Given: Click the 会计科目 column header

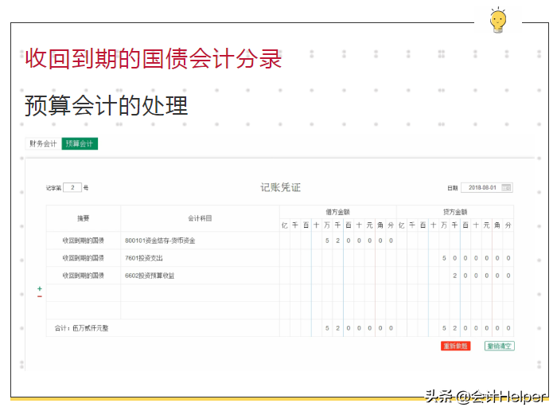Looking at the screenshot, I should click(200, 218).
